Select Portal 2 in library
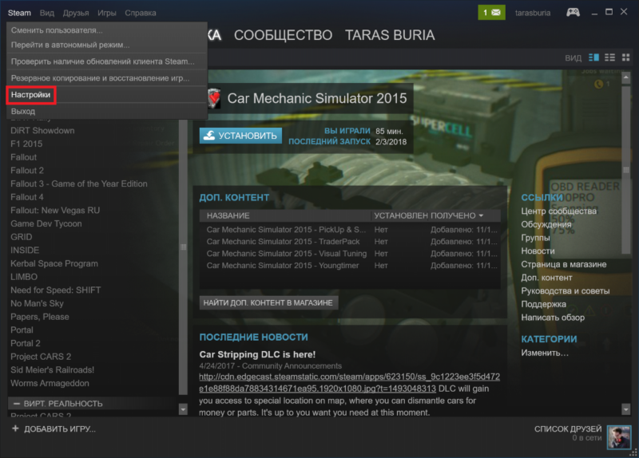The height and width of the screenshot is (458, 639). [26, 343]
